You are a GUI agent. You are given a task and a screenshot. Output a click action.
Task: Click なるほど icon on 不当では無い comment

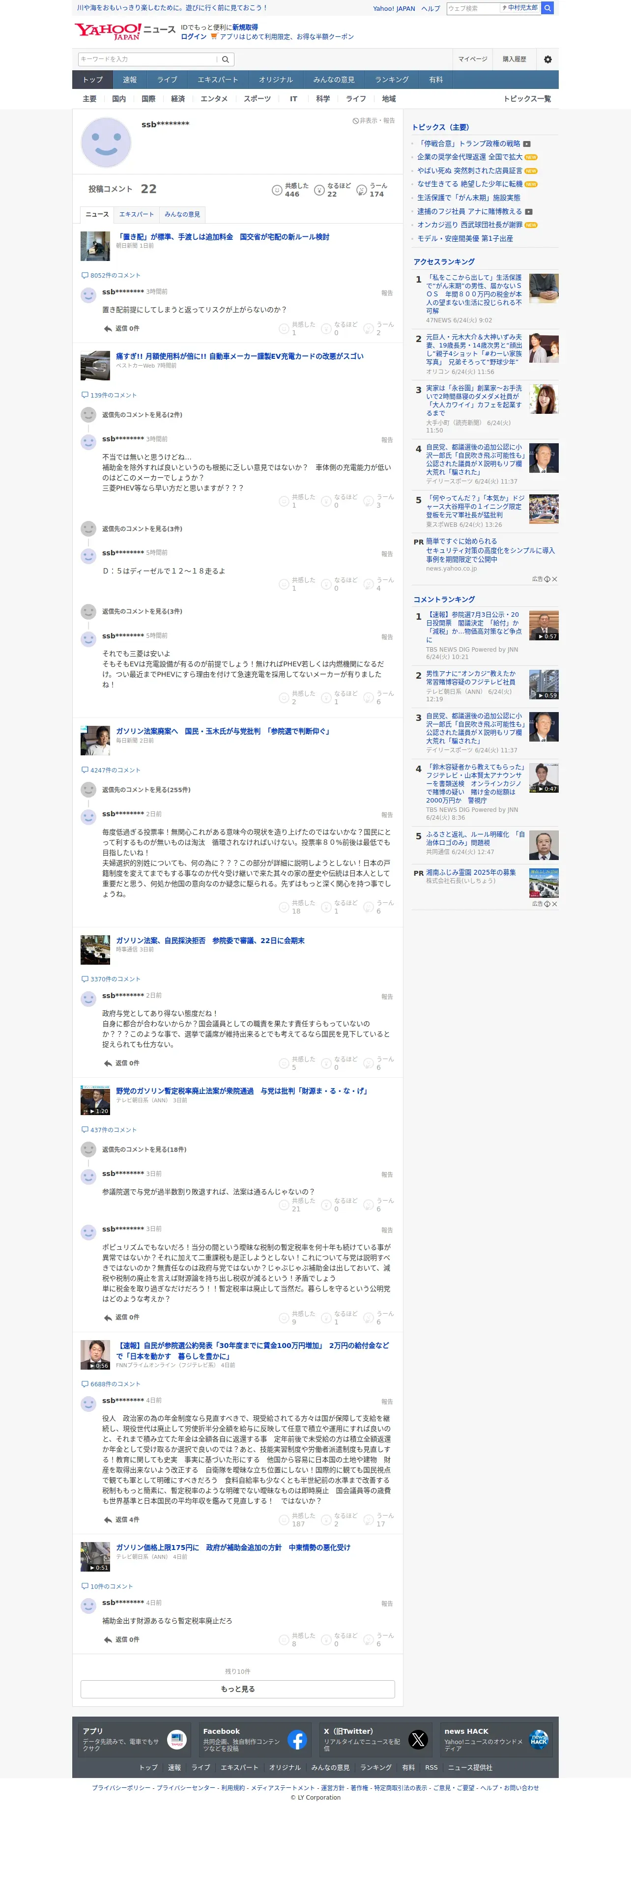coord(326,501)
